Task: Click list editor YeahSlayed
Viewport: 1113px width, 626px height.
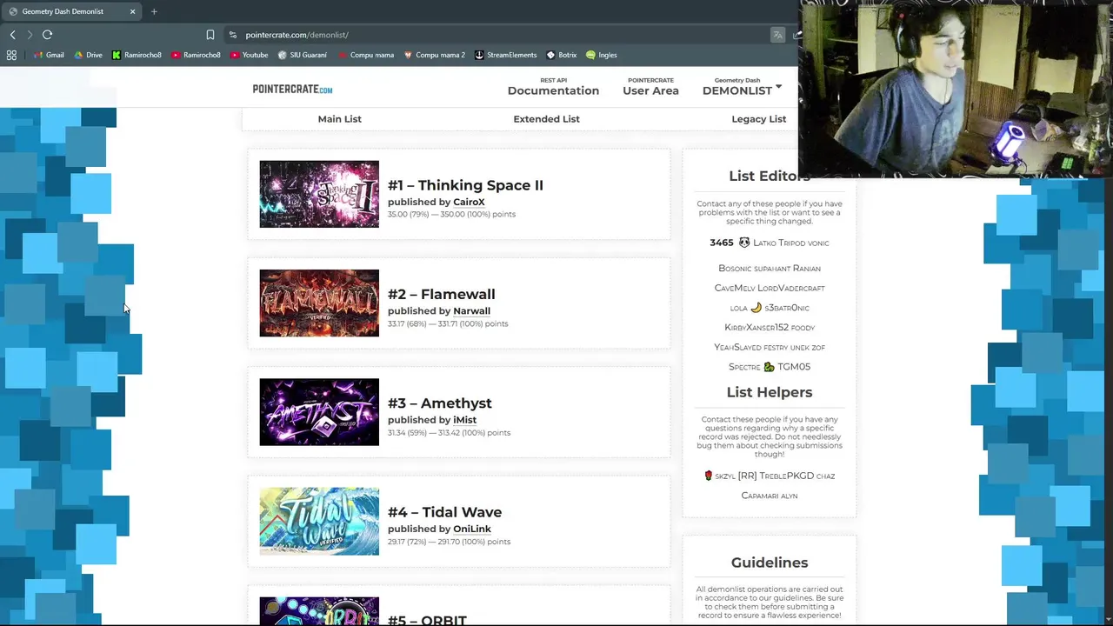Action: [x=737, y=347]
